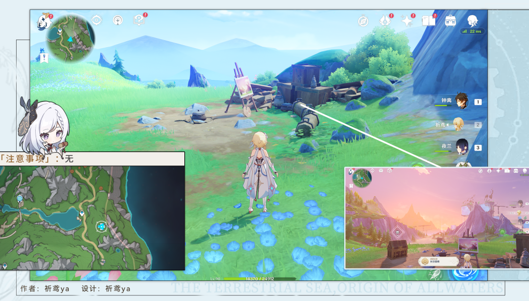This screenshot has height=301, width=529.
Task: Open the character profile head icon
Action: pyautogui.click(x=472, y=21)
